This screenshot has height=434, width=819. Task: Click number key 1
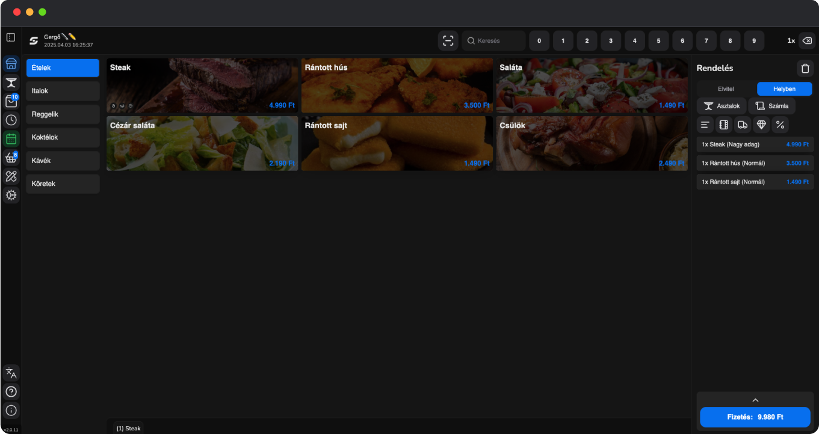[563, 41]
